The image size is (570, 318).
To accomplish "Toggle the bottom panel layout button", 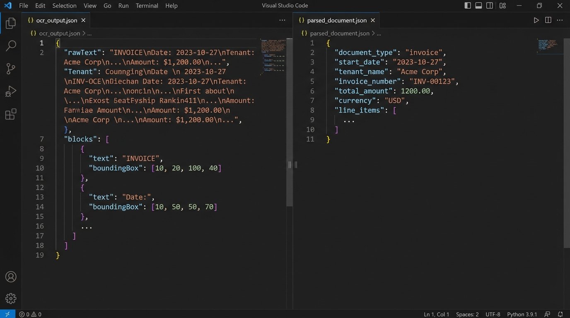I will [478, 6].
